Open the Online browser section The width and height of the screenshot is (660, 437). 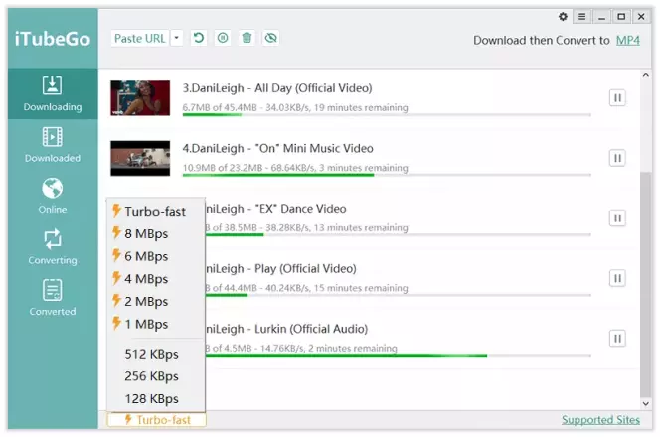pos(53,196)
